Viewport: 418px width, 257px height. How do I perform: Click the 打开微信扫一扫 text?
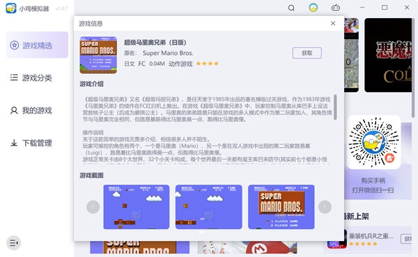point(373,190)
